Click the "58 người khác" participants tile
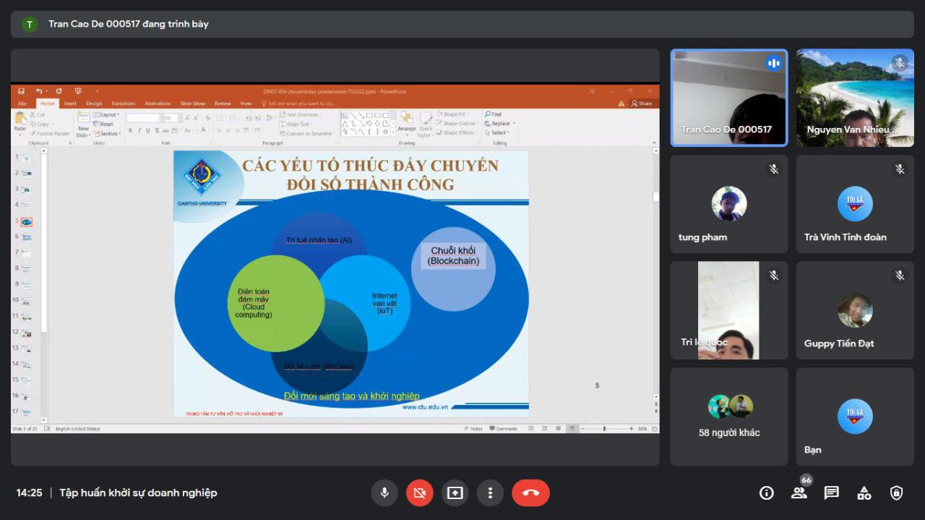 [x=729, y=417]
